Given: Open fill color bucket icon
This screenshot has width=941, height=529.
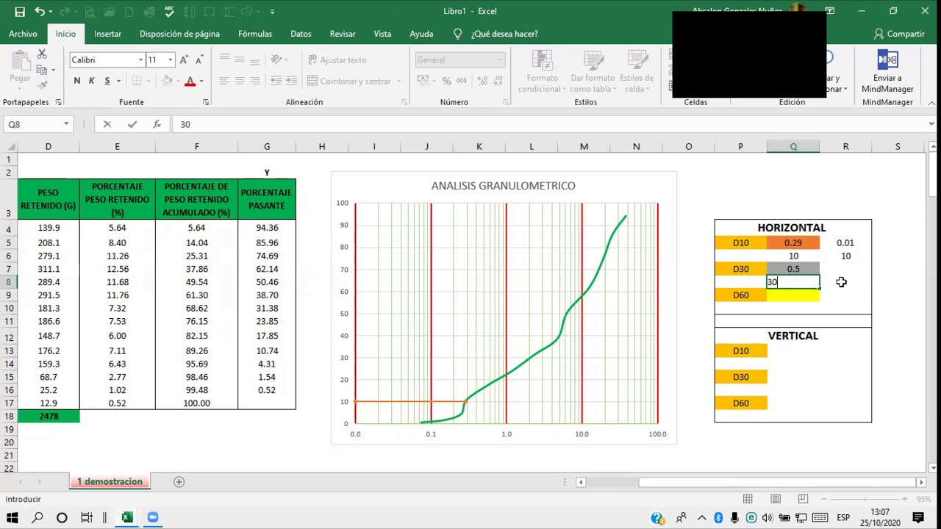Looking at the screenshot, I should tap(167, 81).
